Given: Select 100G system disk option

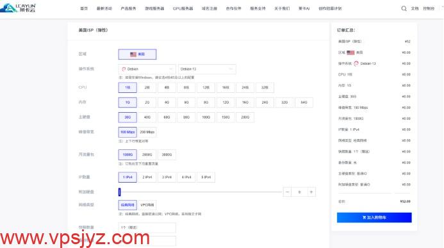Looking at the screenshot, I should (206, 117).
